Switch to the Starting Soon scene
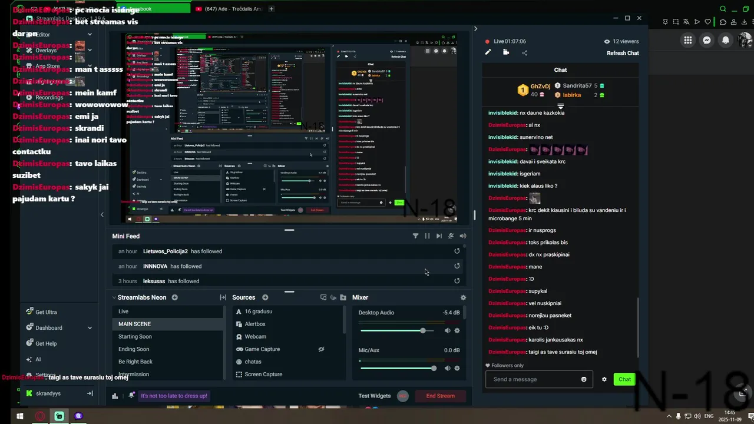 pos(168,337)
